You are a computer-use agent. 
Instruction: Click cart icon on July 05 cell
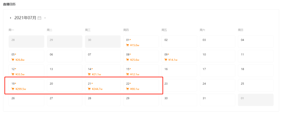coord(13,60)
